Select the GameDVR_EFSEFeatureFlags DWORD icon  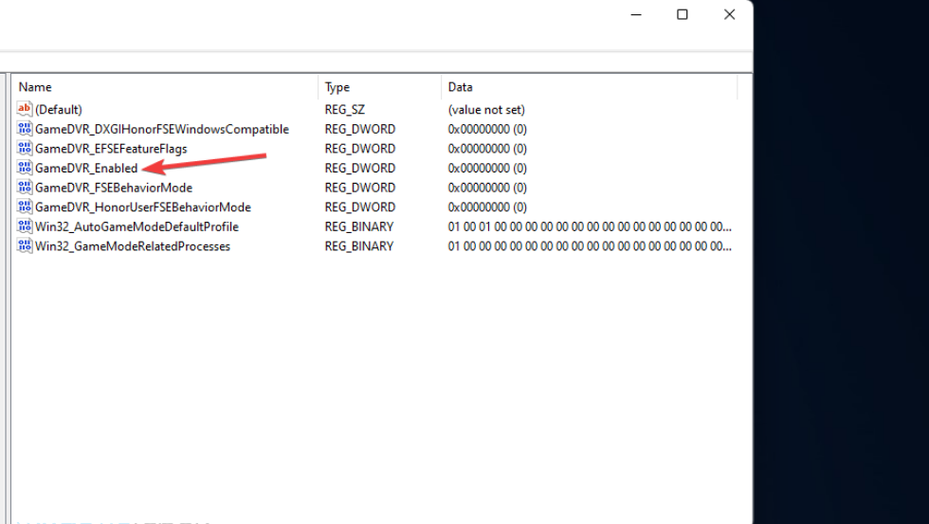[25, 149]
